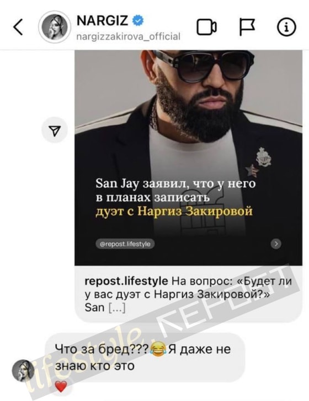Screen dimensions: 309x401
Task: Go back using the top-left arrow
Action: [x=18, y=27]
